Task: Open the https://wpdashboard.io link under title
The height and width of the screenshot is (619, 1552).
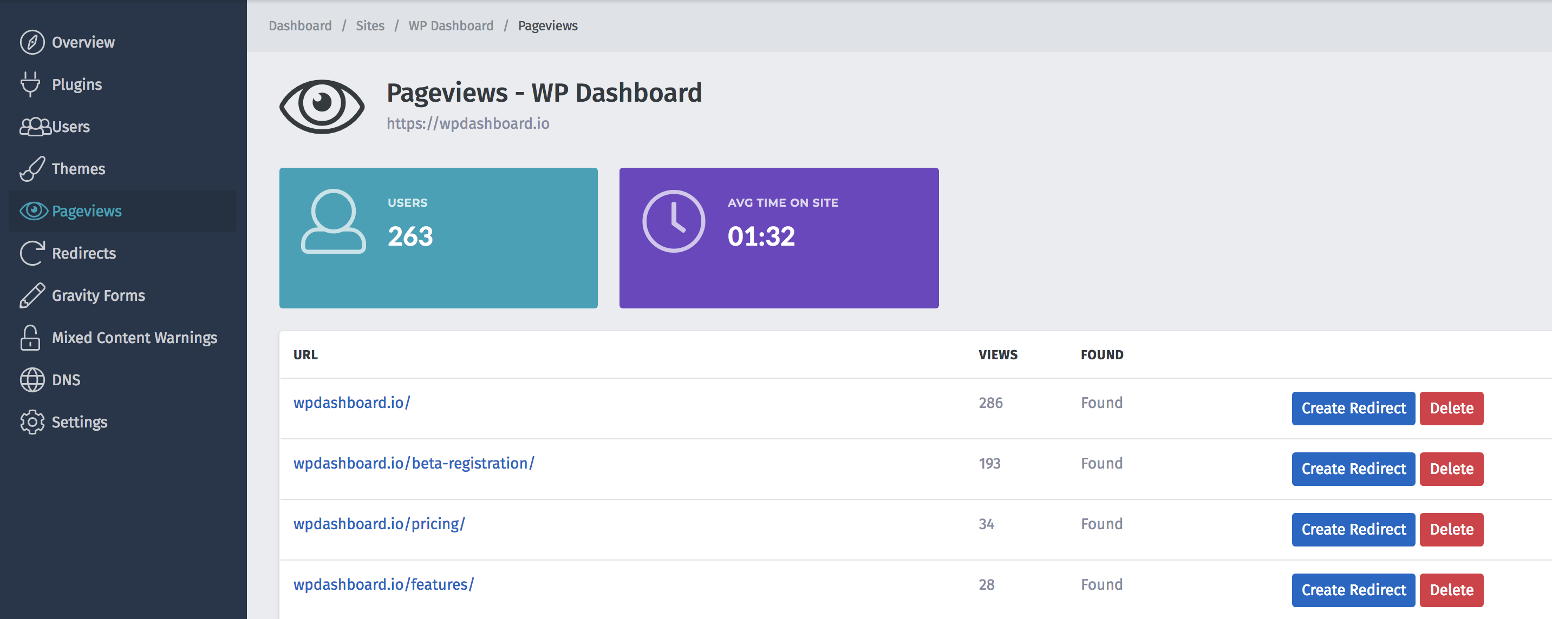Action: click(467, 123)
